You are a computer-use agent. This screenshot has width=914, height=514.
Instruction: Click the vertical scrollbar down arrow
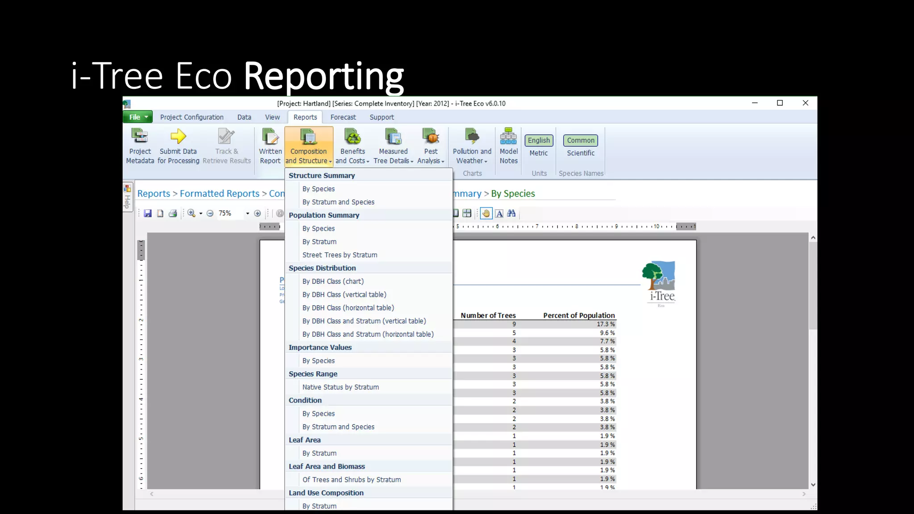pos(813,485)
